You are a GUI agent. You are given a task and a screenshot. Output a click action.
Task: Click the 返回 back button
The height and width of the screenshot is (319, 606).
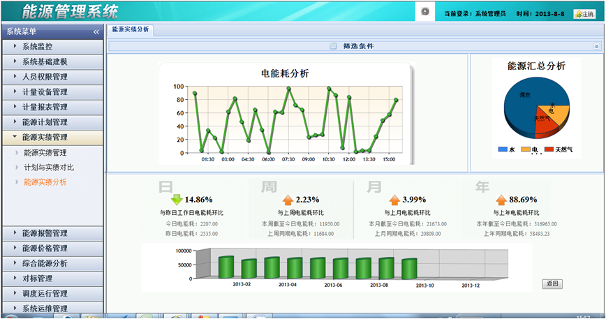[x=553, y=284]
